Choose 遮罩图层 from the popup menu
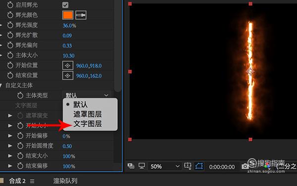297x186 pixels. (x=88, y=114)
